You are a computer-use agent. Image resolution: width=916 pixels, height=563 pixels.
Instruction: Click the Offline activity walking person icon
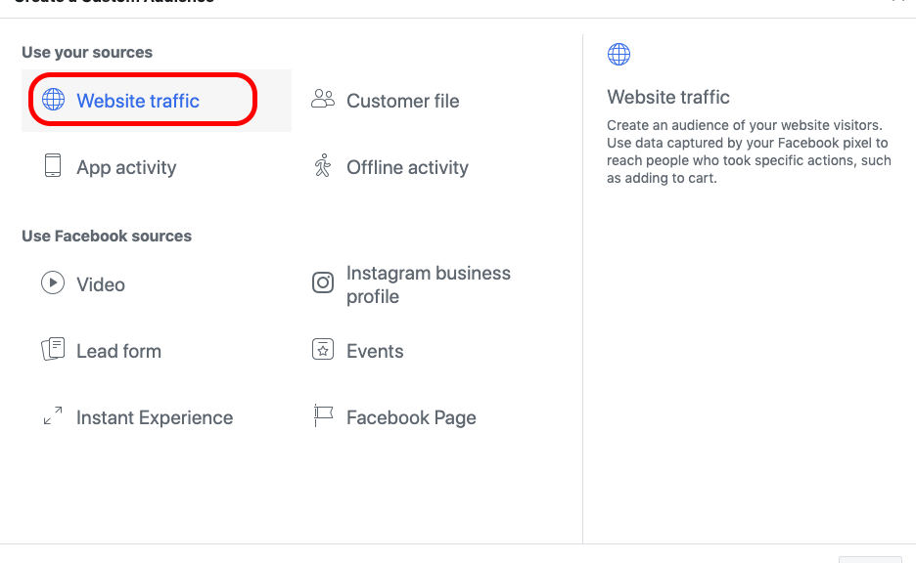coord(323,166)
